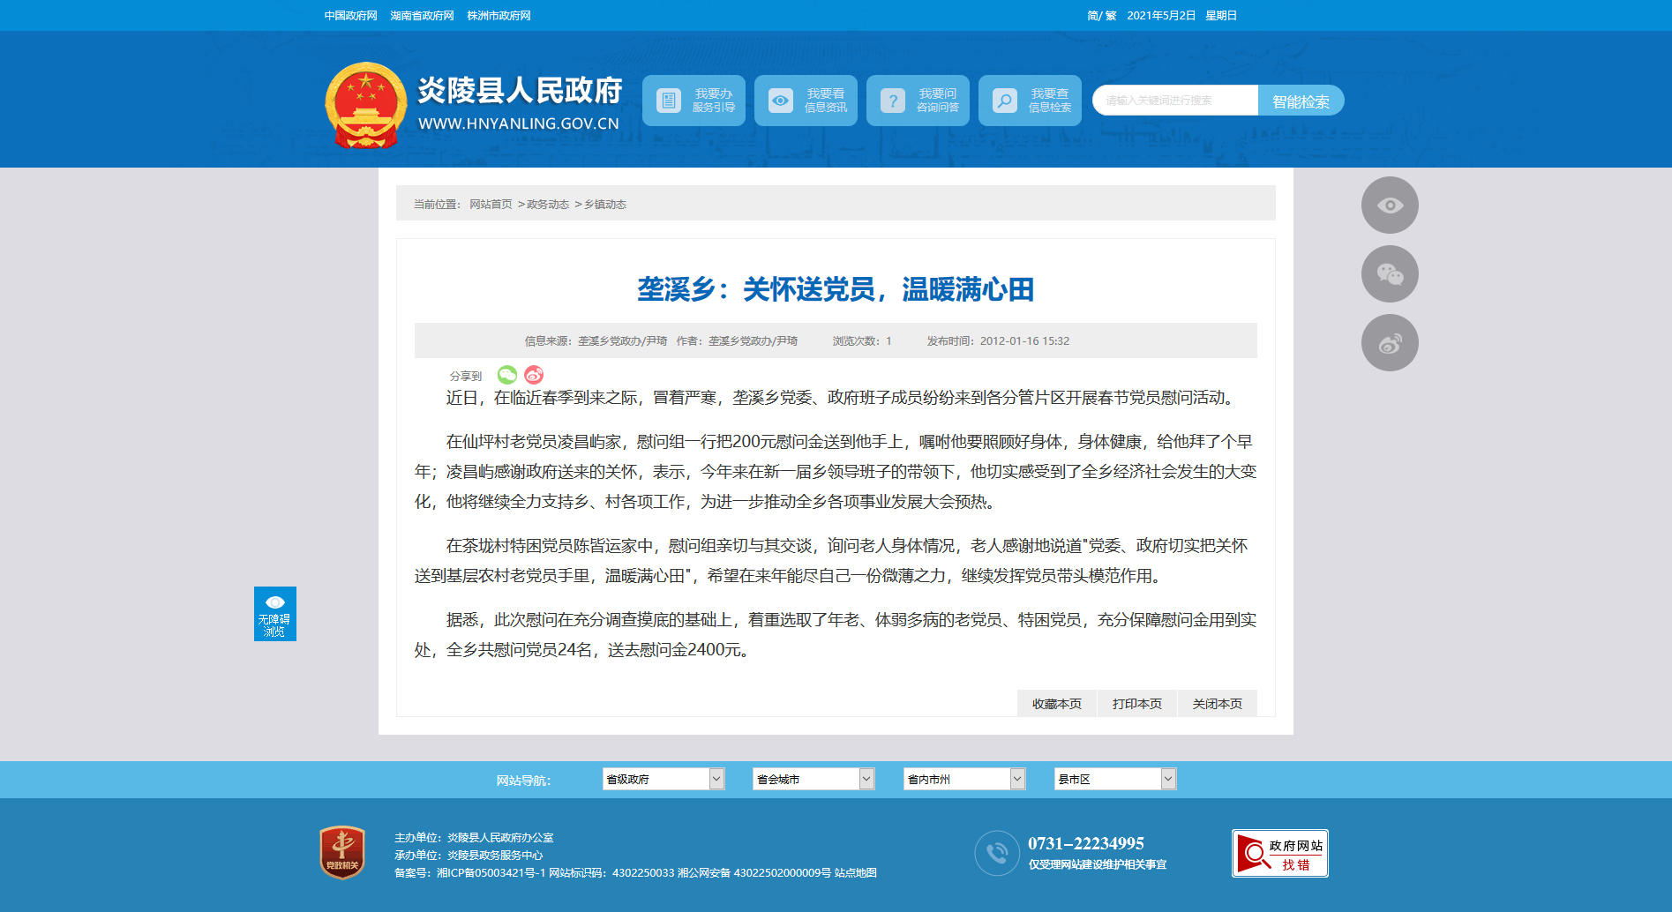Open the 中国政府网 top link
The height and width of the screenshot is (912, 1672).
click(350, 16)
